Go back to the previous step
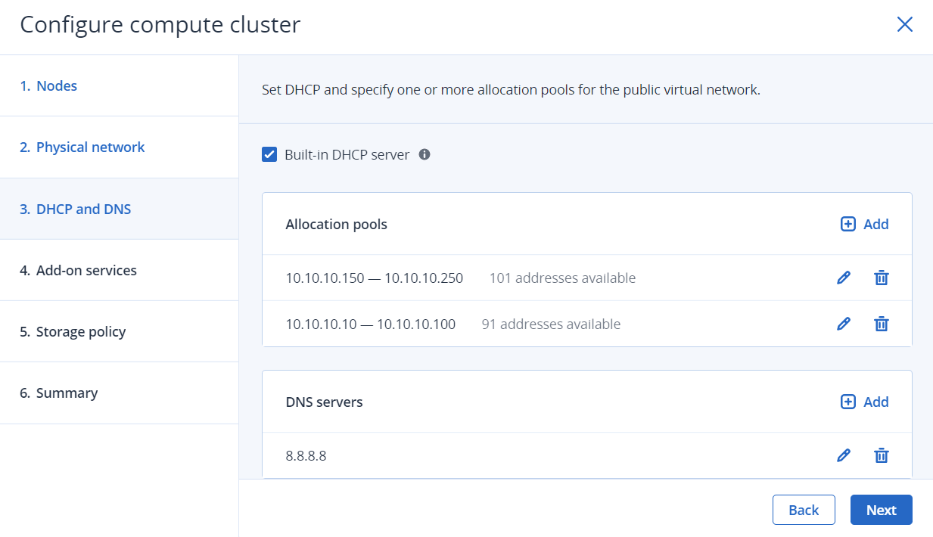Screen dimensions: 933x537 click(804, 510)
